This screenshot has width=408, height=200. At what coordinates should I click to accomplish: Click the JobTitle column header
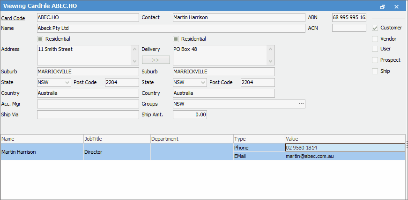pos(117,139)
